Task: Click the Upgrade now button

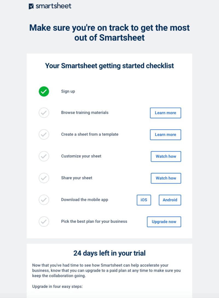Action: coord(164,222)
